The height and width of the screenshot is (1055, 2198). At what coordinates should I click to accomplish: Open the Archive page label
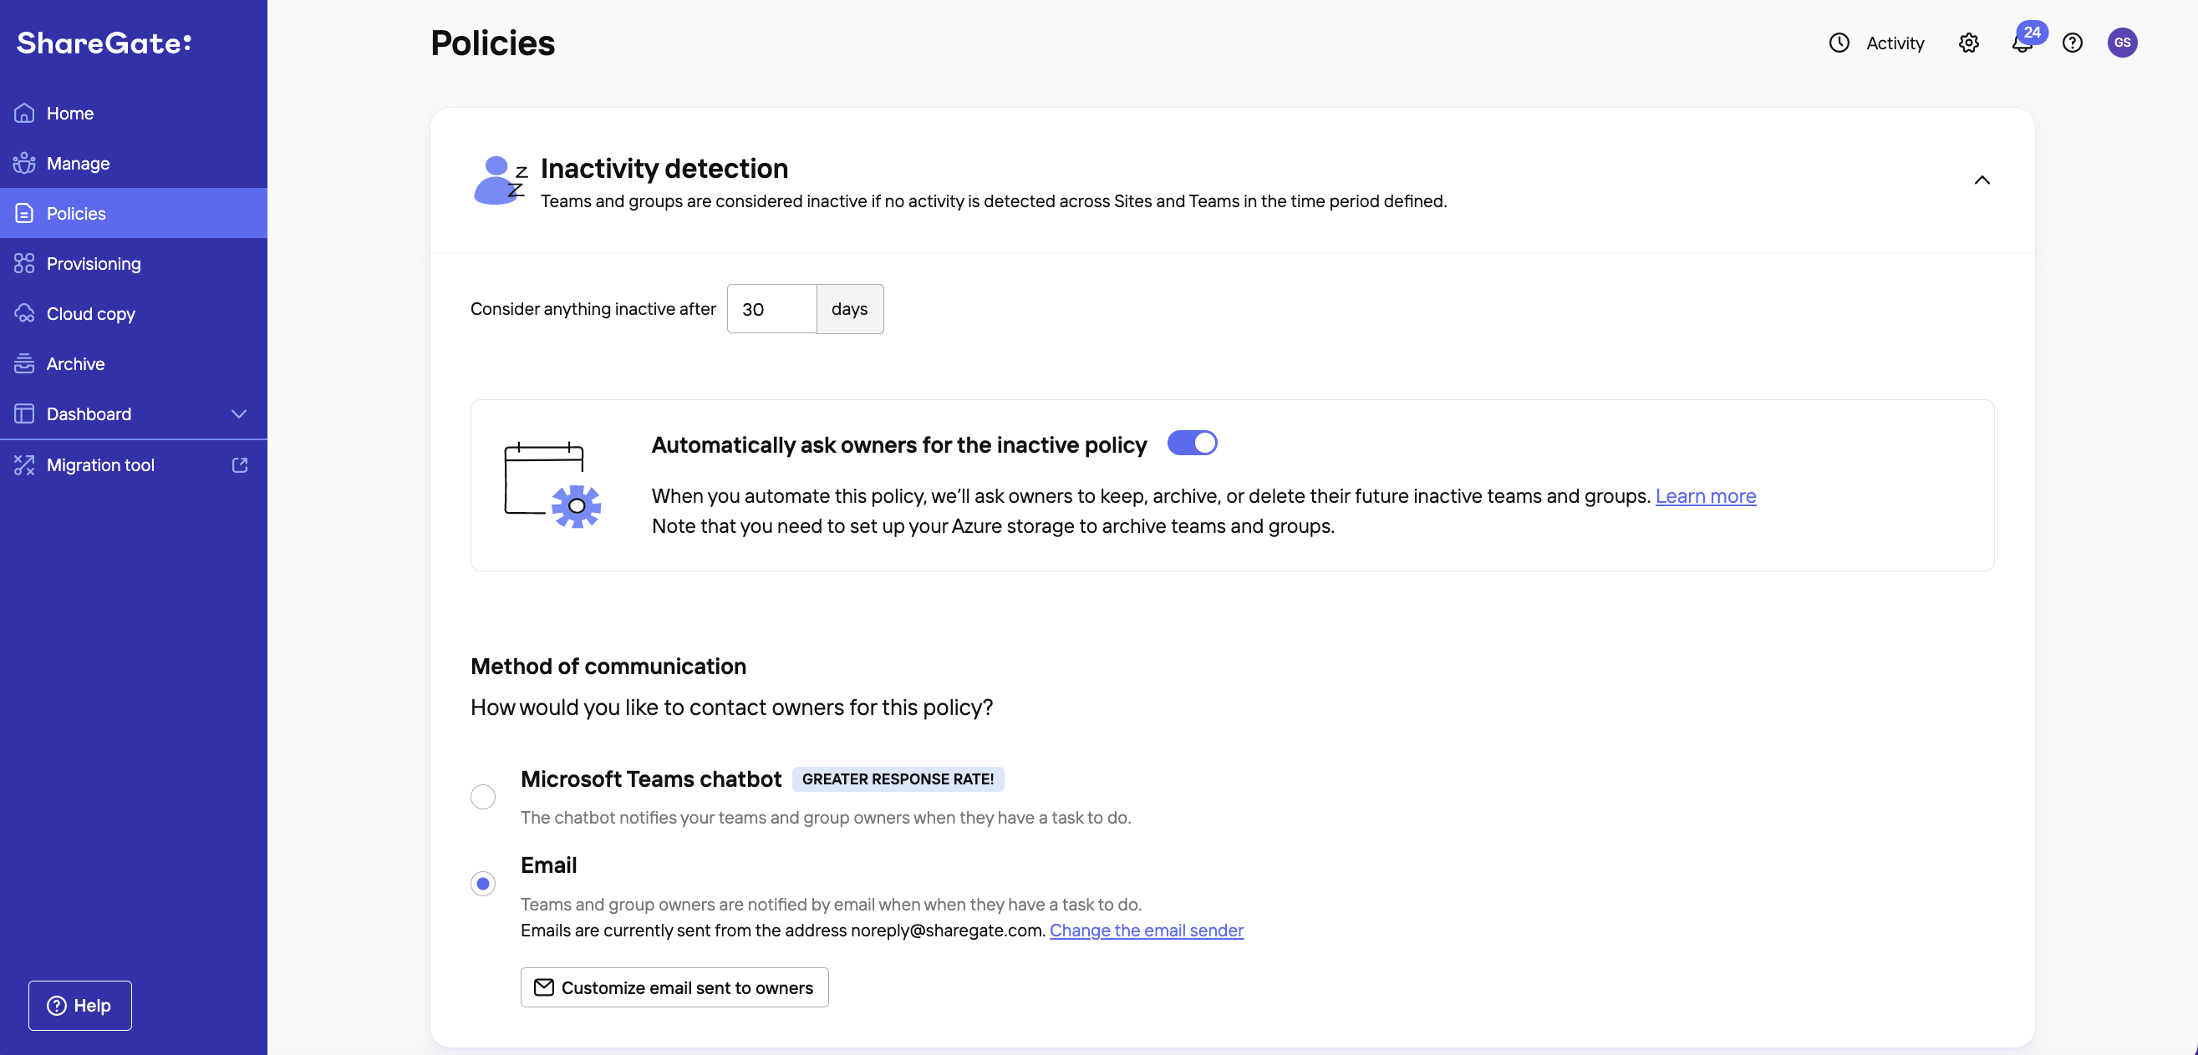point(75,363)
